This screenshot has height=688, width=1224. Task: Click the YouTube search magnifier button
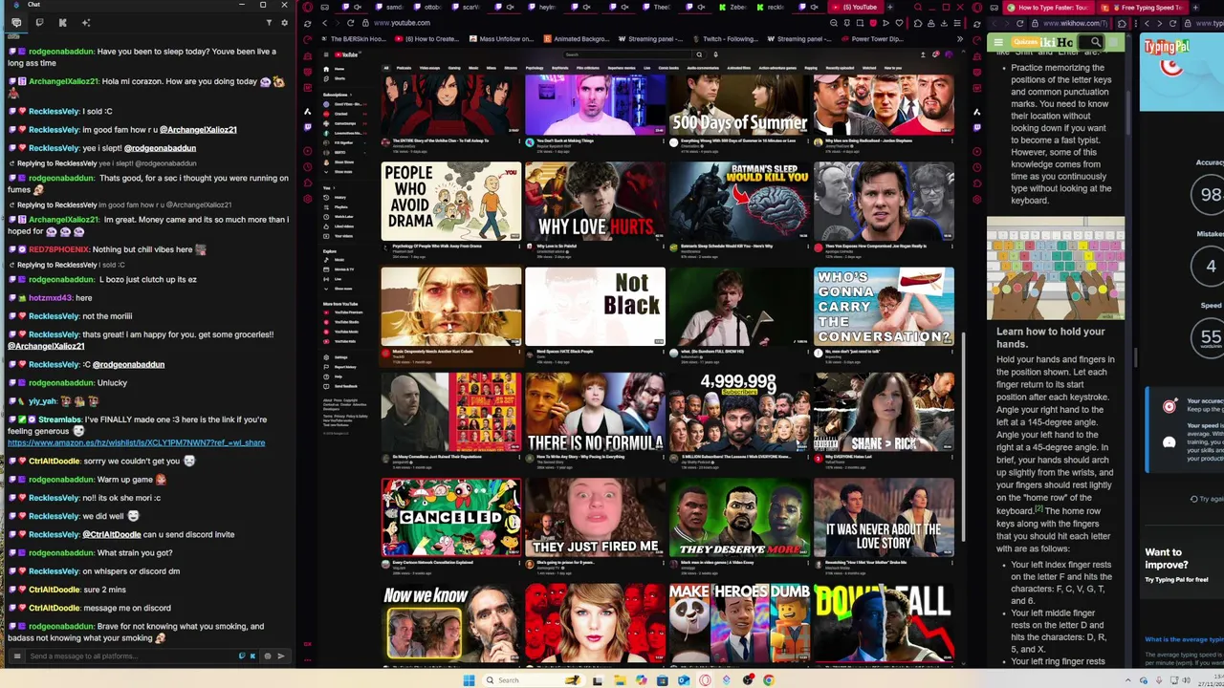tap(699, 54)
